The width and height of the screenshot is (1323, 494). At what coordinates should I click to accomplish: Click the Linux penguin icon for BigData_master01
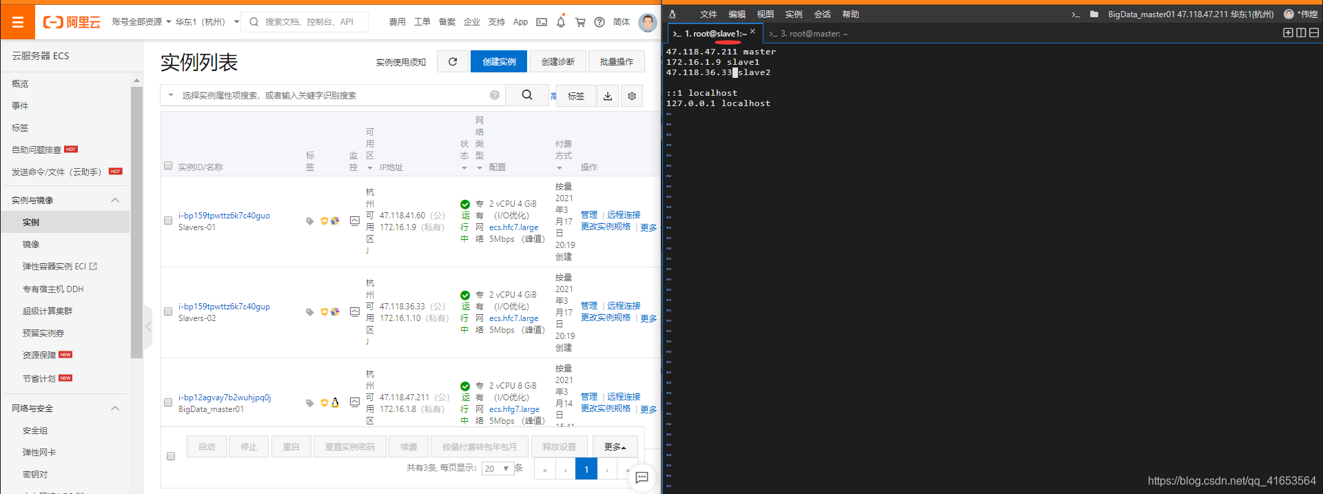point(336,402)
